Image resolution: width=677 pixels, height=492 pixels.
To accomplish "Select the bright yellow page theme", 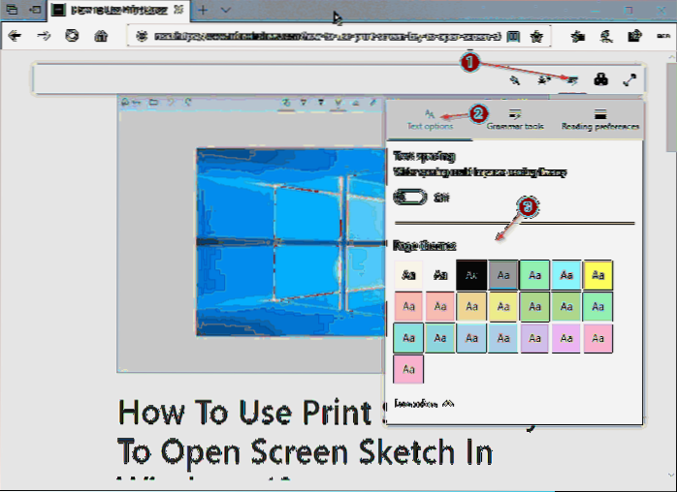I will click(x=597, y=275).
